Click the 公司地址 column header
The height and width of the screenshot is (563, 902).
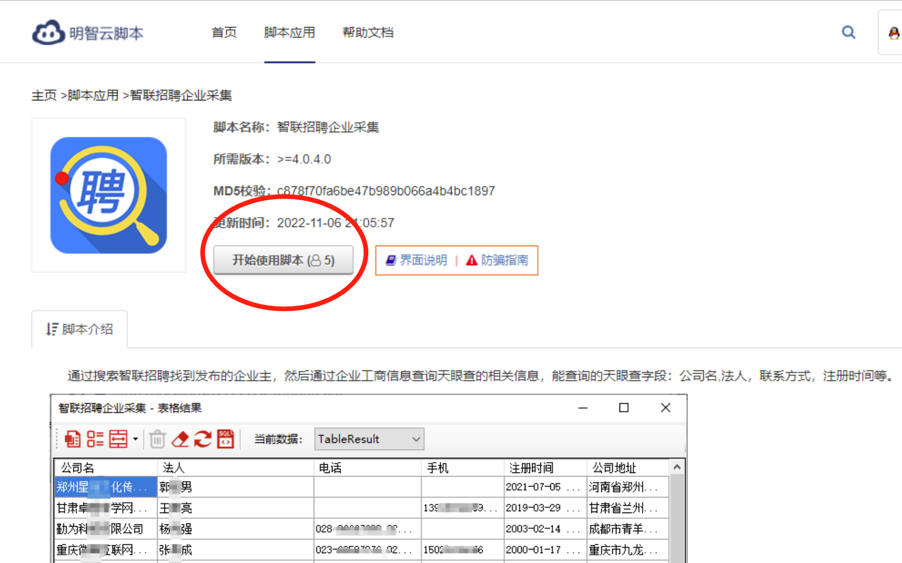(x=628, y=468)
